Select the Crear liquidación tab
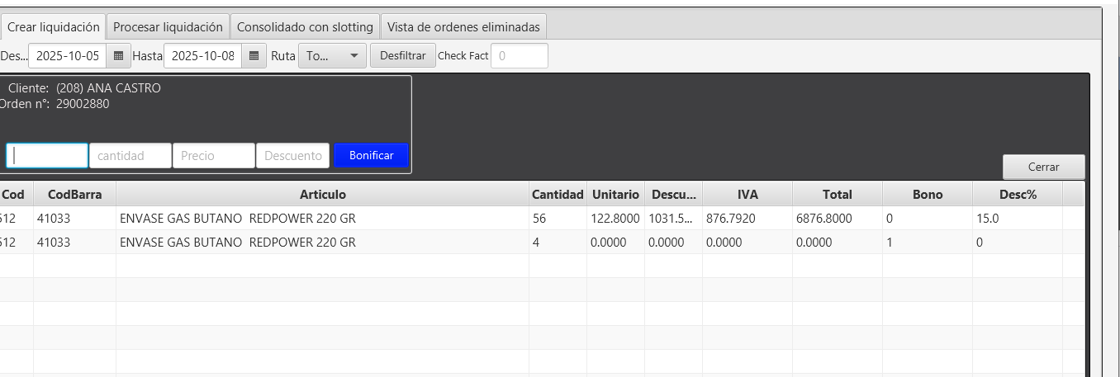Screen dimensions: 1120x377 54,27
